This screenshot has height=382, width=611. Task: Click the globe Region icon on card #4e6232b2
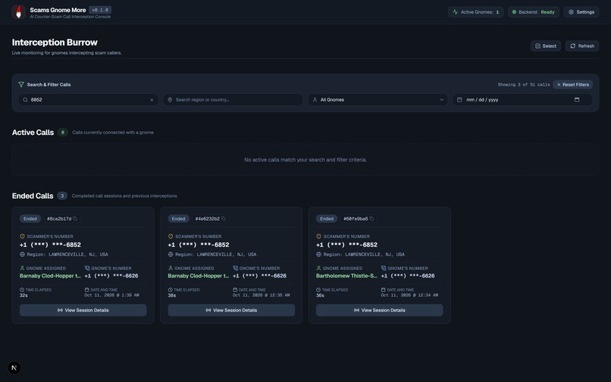(171, 254)
